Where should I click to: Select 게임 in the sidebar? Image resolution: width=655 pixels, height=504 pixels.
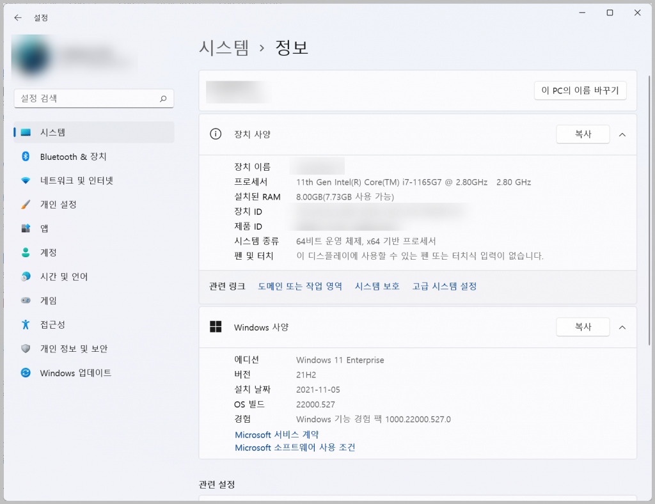click(x=94, y=300)
